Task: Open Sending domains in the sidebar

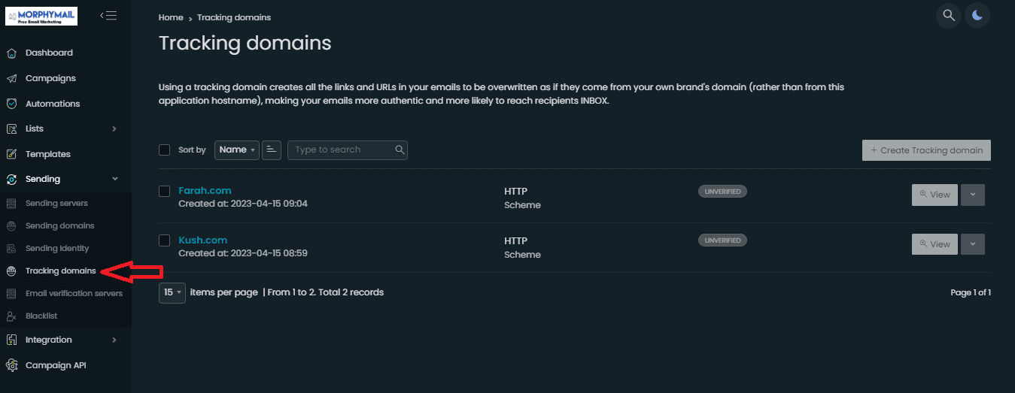Action: click(x=60, y=225)
